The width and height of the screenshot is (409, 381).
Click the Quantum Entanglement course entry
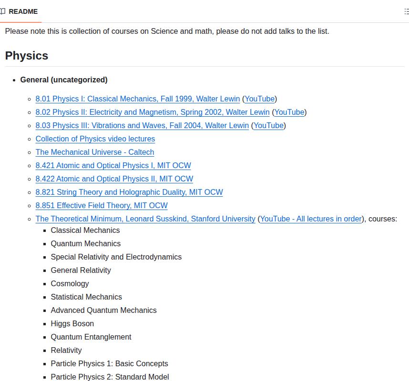[91, 337]
